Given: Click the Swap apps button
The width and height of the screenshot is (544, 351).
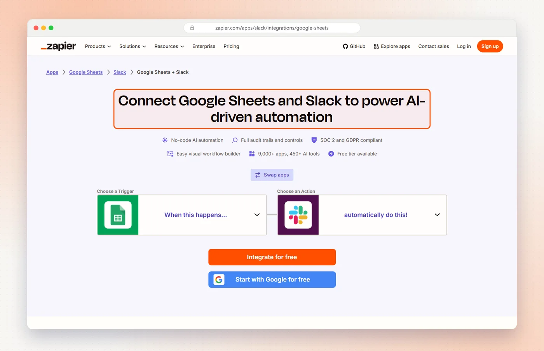Looking at the screenshot, I should click(x=272, y=175).
